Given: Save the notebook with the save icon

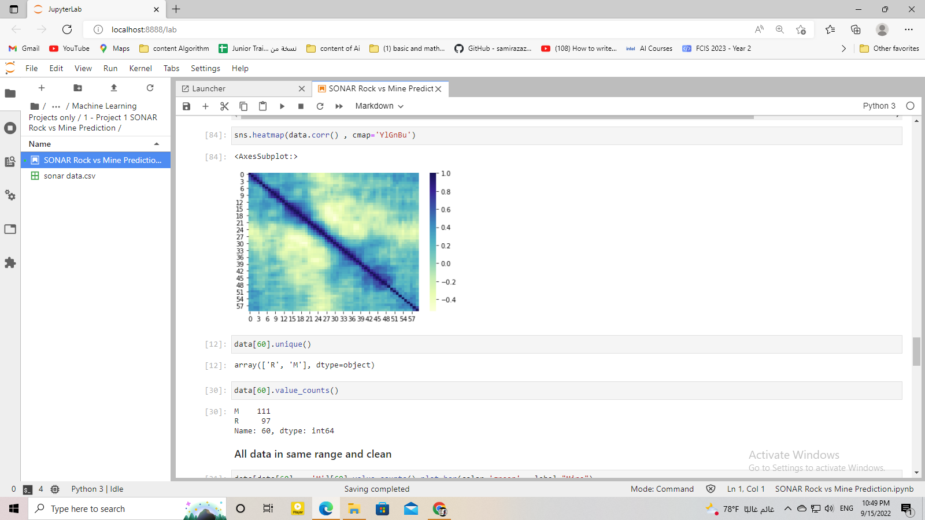Looking at the screenshot, I should [x=186, y=106].
